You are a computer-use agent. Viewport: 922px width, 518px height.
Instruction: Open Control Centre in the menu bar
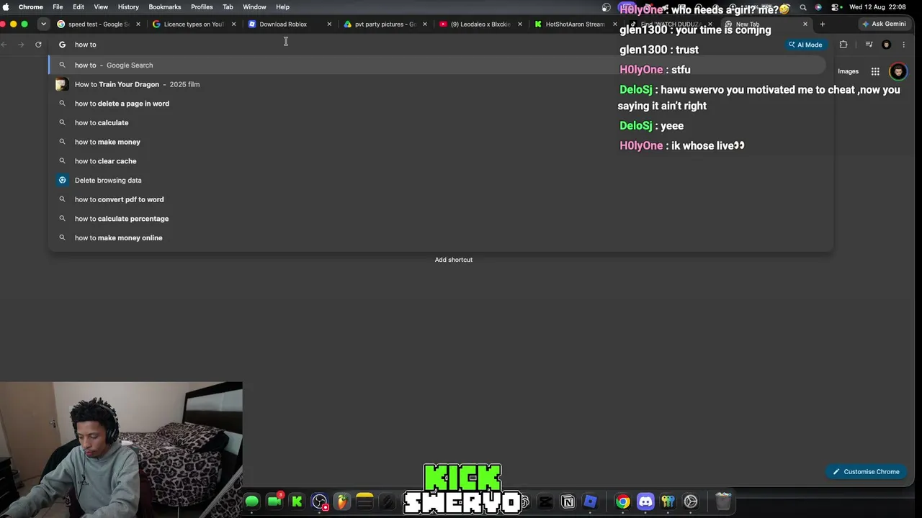click(836, 7)
